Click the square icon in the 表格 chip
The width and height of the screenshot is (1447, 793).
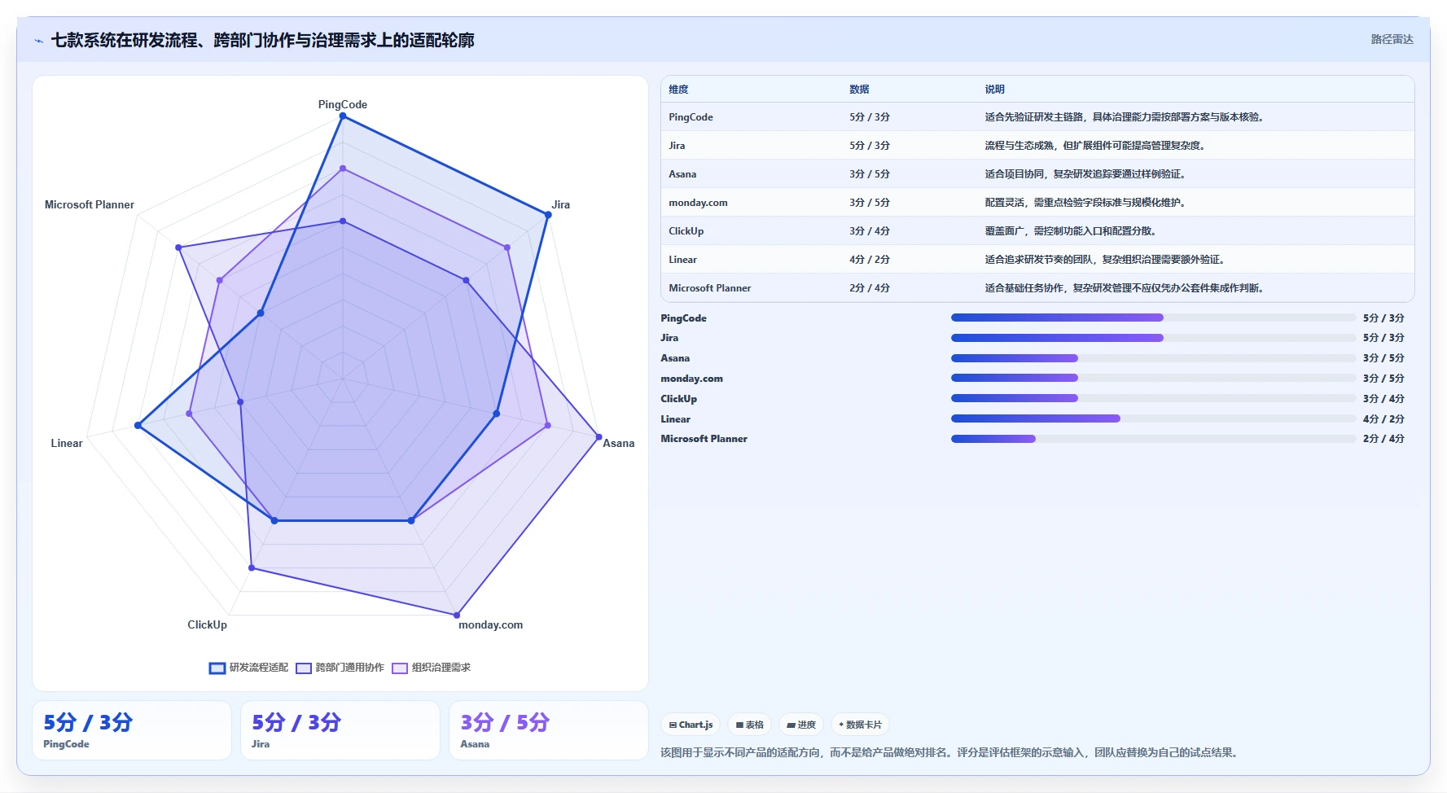(x=739, y=725)
